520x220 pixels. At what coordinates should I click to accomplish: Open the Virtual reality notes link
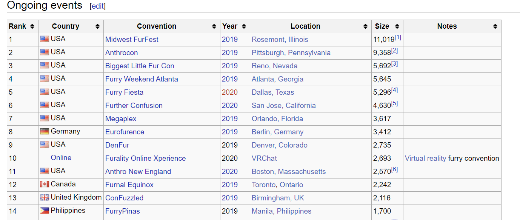(x=425, y=158)
